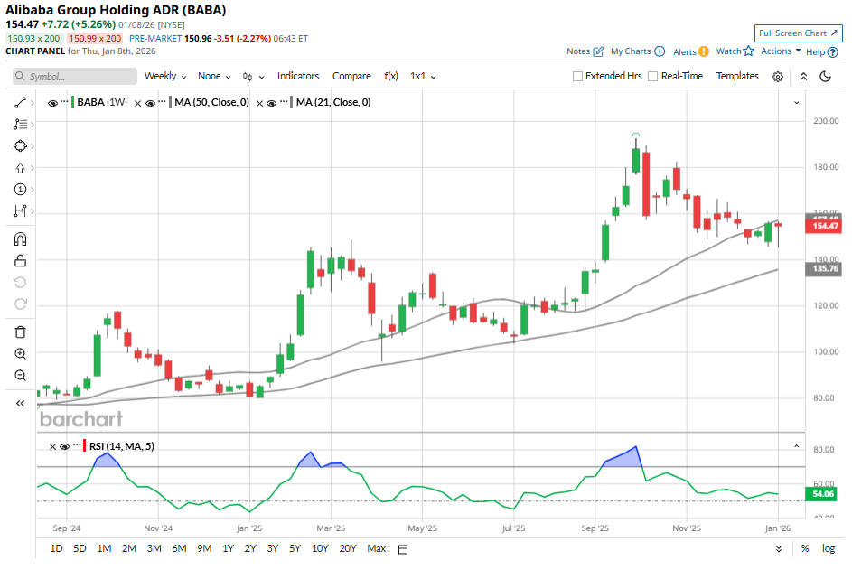Enable the Real-Time checkbox
This screenshot has height=579, width=852.
653,77
